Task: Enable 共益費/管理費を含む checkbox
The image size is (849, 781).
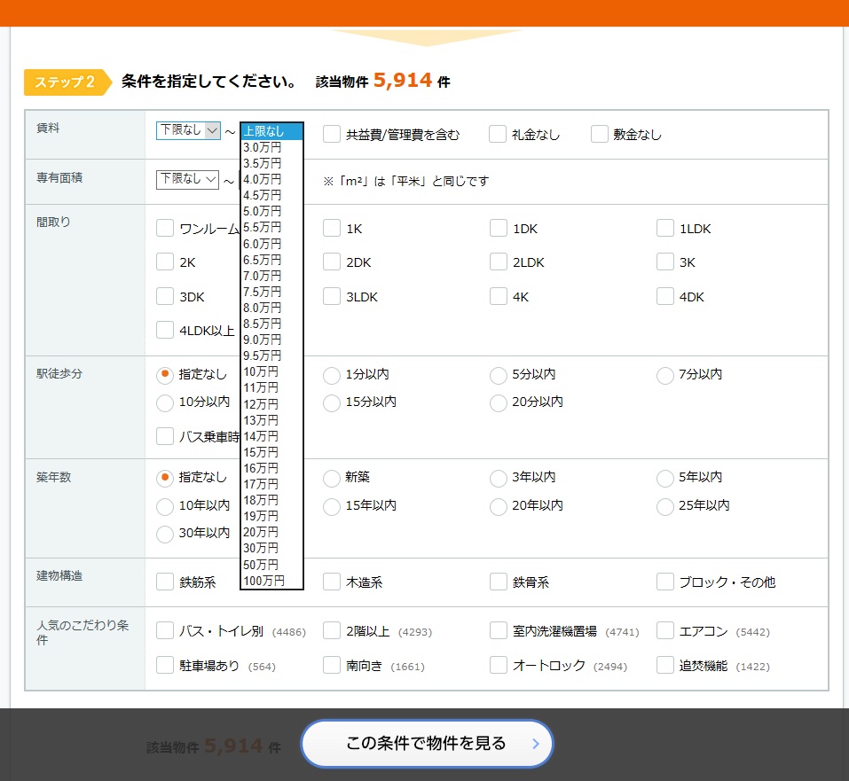Action: (332, 135)
